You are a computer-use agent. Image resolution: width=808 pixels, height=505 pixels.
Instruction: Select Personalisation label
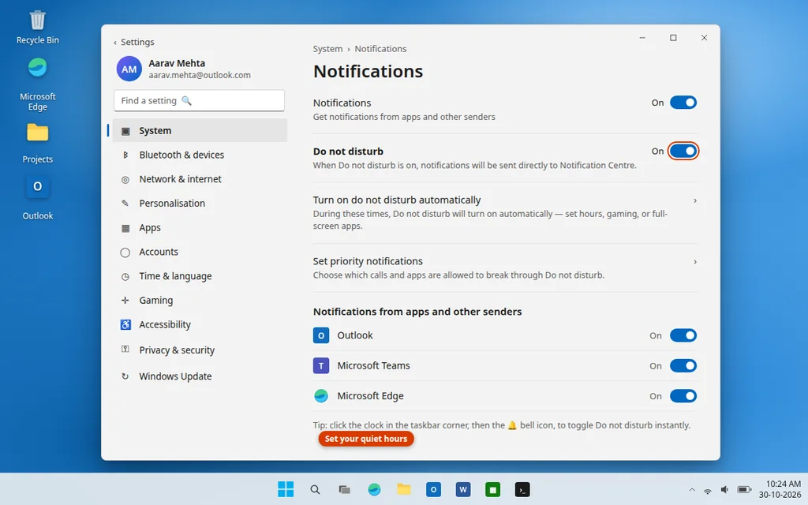pos(172,203)
